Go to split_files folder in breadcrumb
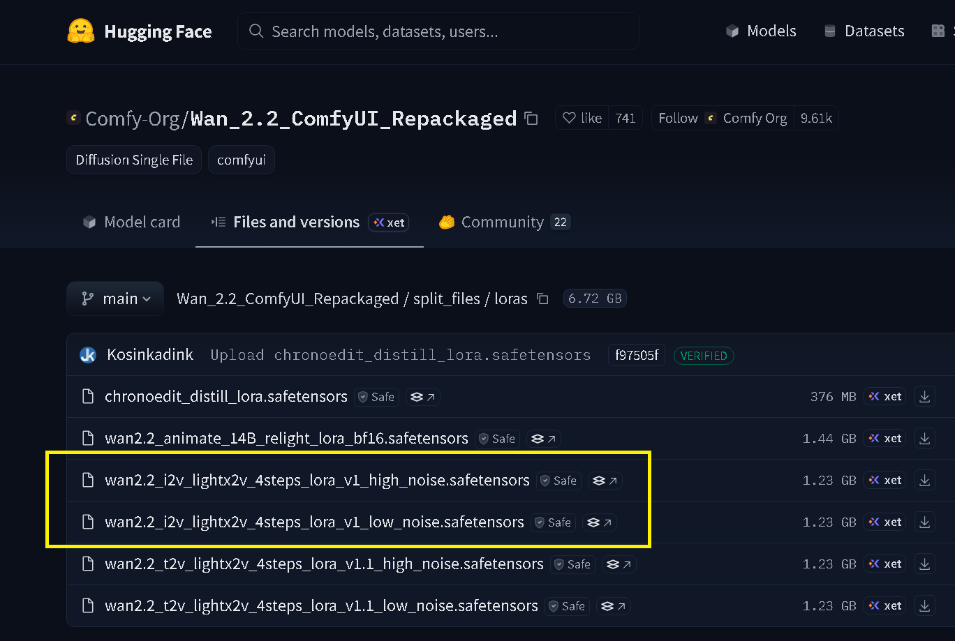 point(447,299)
